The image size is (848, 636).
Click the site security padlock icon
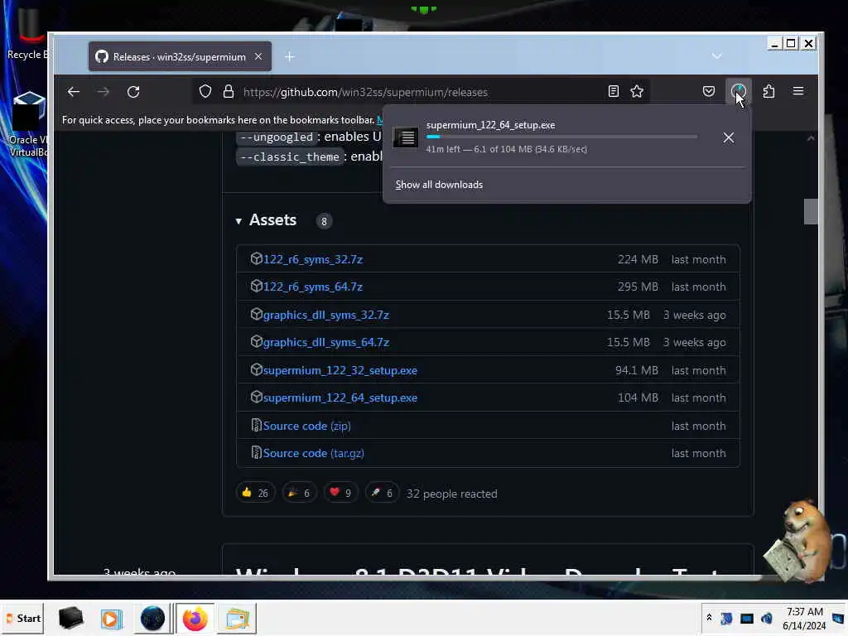[229, 92]
